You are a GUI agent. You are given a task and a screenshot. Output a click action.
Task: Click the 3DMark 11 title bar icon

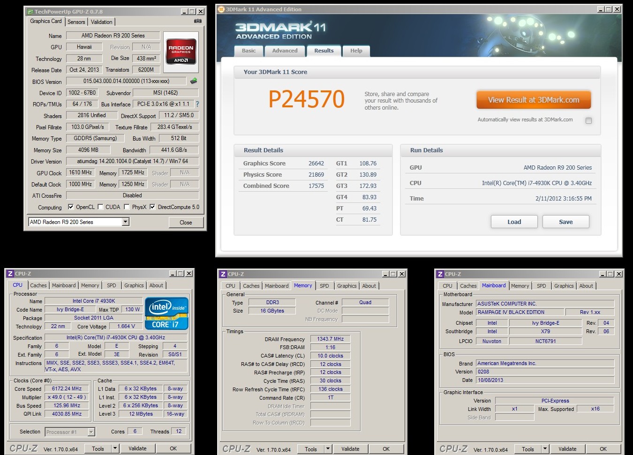(x=221, y=9)
